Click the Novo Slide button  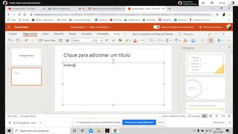coord(47,41)
